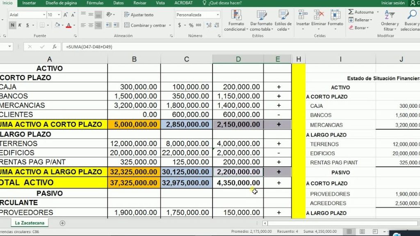Image resolution: width=420 pixels, height=236 pixels.
Task: Open the Personalizada number format dropdown
Action: point(217,15)
